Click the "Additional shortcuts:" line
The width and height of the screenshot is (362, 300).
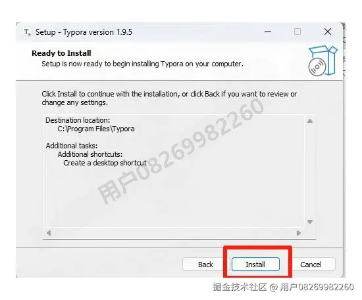(x=90, y=154)
